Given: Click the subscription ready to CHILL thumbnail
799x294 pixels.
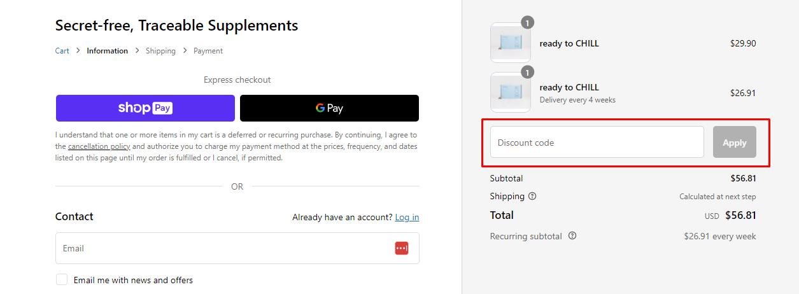Looking at the screenshot, I should 511,92.
